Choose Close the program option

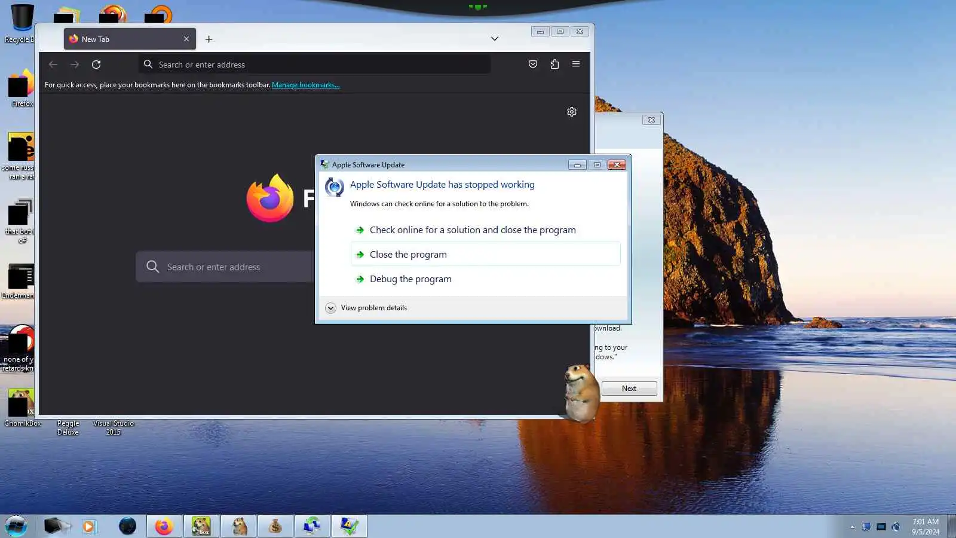coord(485,254)
